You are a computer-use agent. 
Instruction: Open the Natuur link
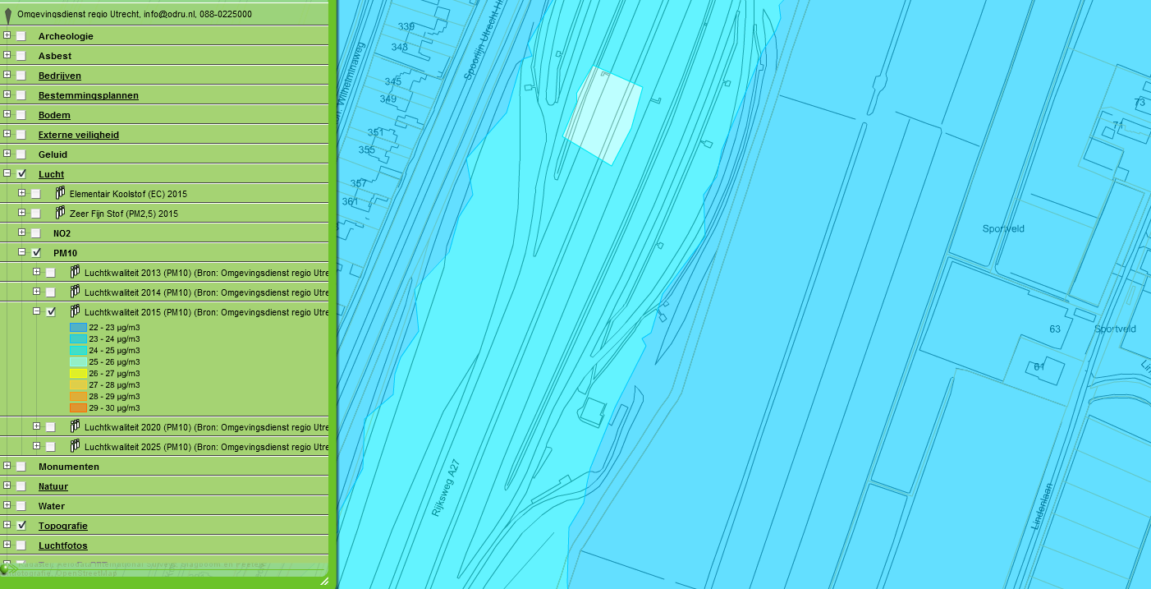pos(53,486)
